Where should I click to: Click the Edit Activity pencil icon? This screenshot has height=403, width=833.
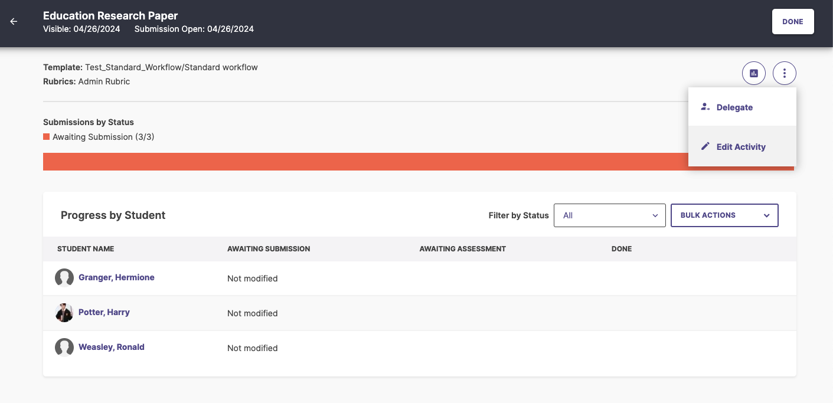(x=705, y=146)
